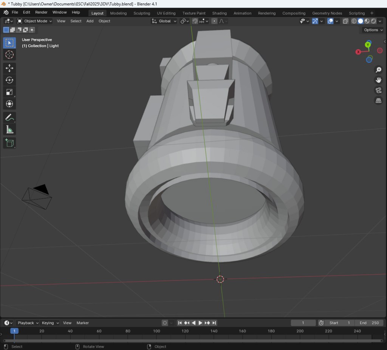Choose the Scale tool
The width and height of the screenshot is (387, 350).
(9, 92)
